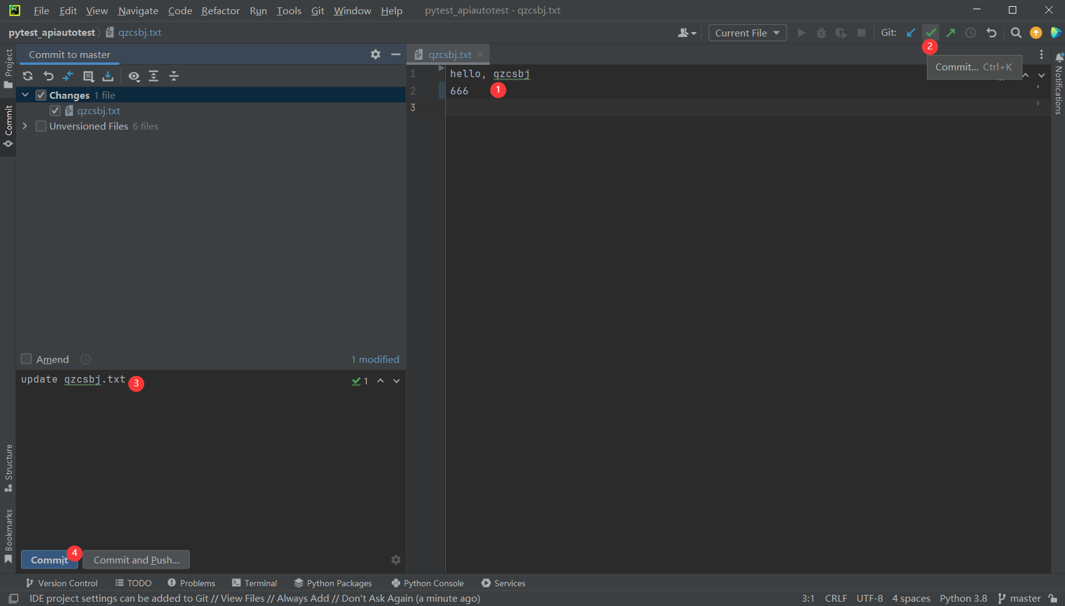Toggle the Changes checkbox
The width and height of the screenshot is (1065, 606).
coord(41,95)
